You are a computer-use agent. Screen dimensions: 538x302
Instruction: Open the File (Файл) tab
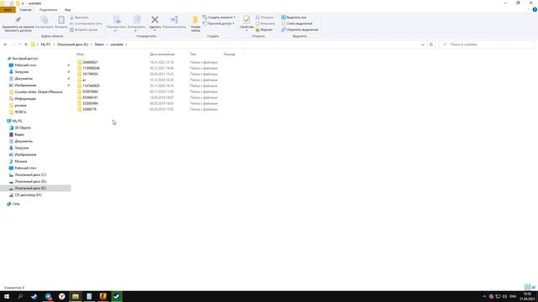(8, 10)
